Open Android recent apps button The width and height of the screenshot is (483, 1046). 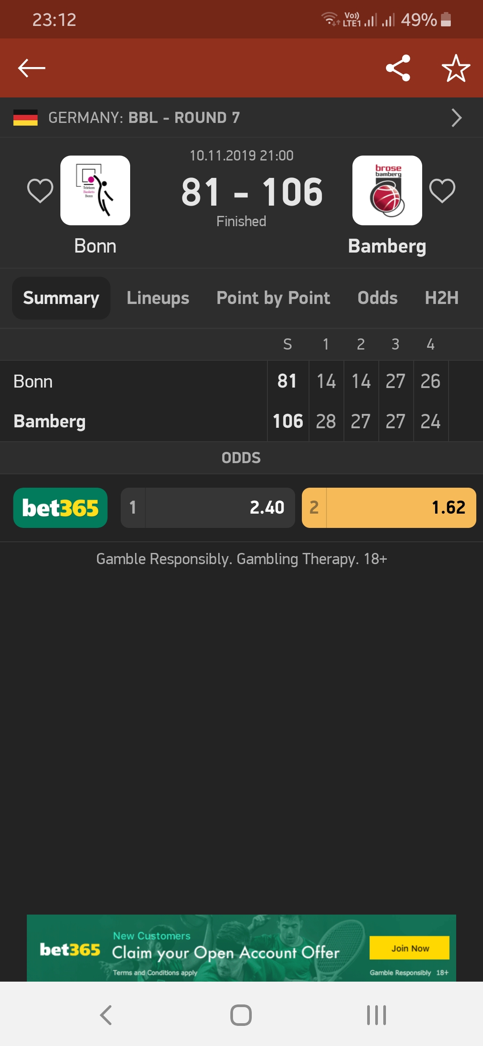(376, 1015)
